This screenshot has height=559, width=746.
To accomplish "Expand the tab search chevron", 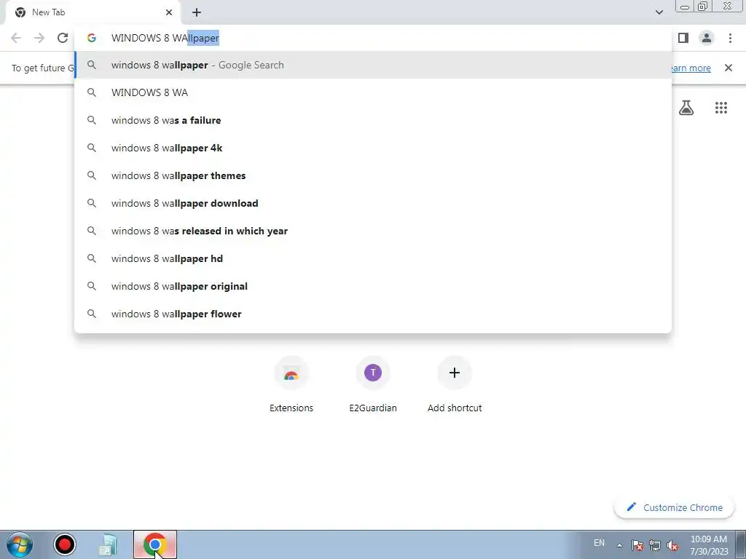I will (x=659, y=12).
